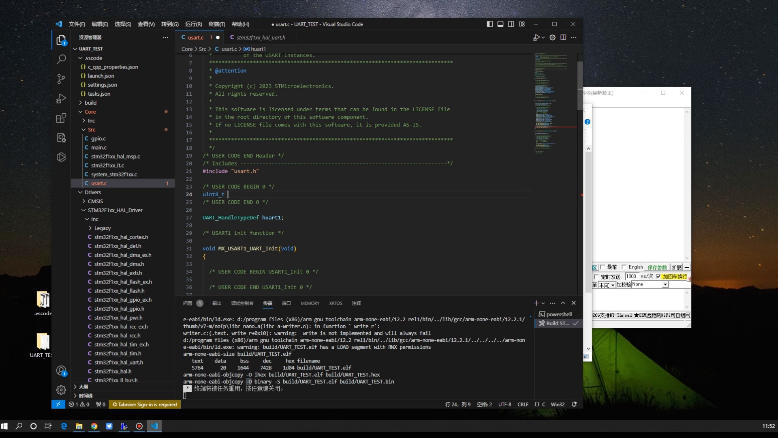
Task: Open the Extensions view
Action: click(61, 118)
